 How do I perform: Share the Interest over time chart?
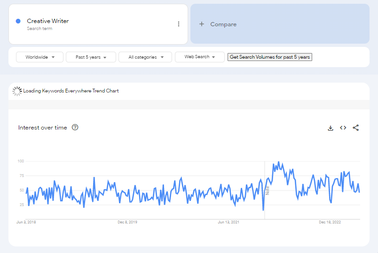(356, 128)
